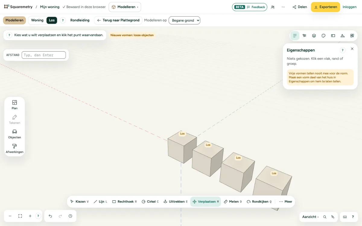Screen dimensions: 362x226
Task: Click the search magnifier icon
Action: click(325, 217)
